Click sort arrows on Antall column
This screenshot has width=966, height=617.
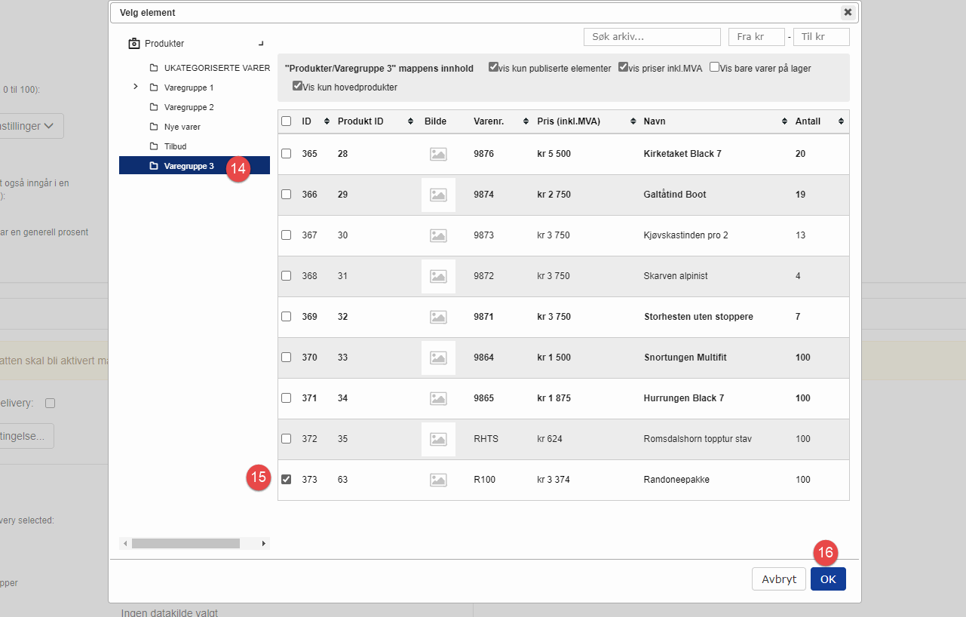point(842,121)
